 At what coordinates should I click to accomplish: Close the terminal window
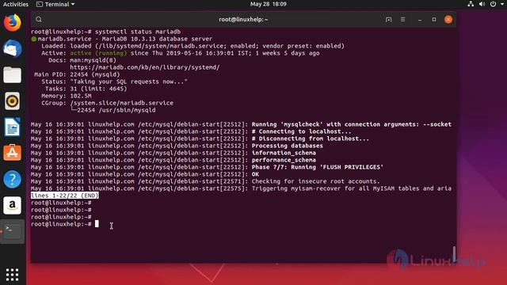click(448, 19)
